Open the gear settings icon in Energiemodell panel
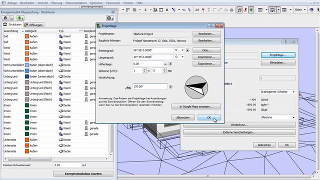Viewport: 320px width, 180px height. coord(110,18)
